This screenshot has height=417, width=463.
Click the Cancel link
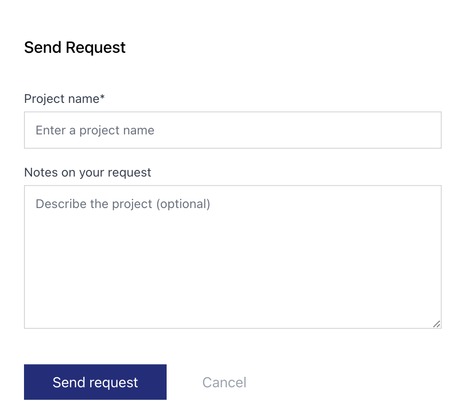pos(224,382)
